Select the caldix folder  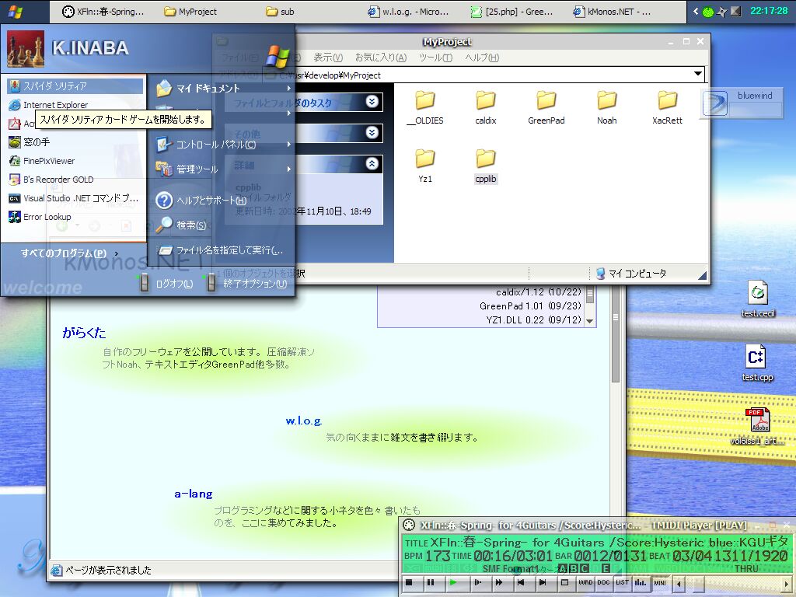tap(486, 107)
